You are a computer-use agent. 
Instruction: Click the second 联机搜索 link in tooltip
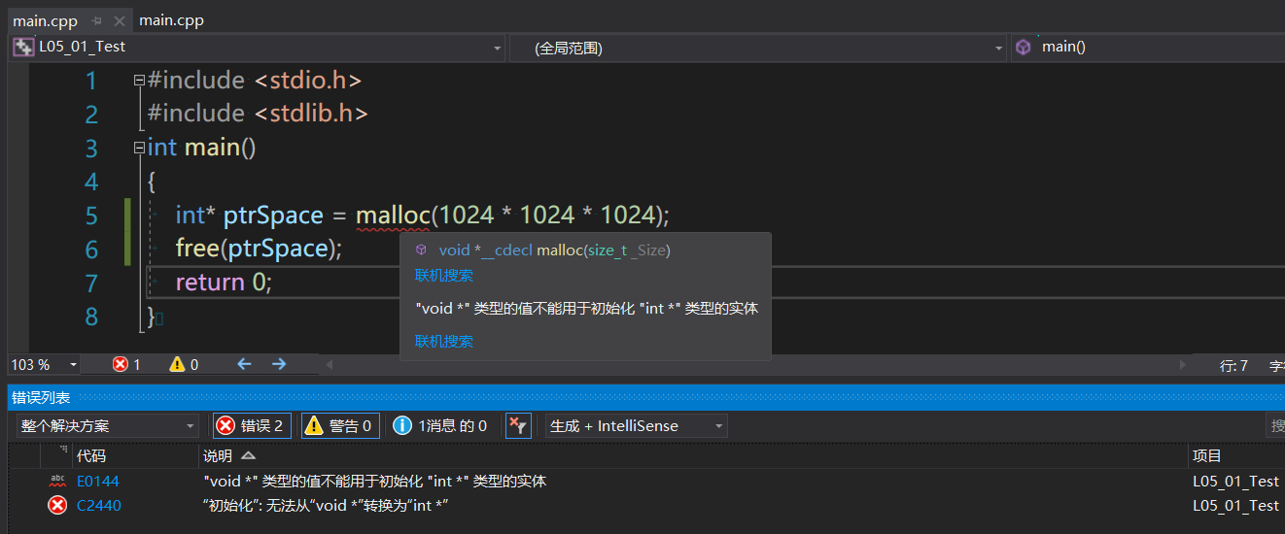[444, 342]
